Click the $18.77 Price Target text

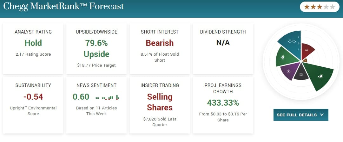coord(96,65)
